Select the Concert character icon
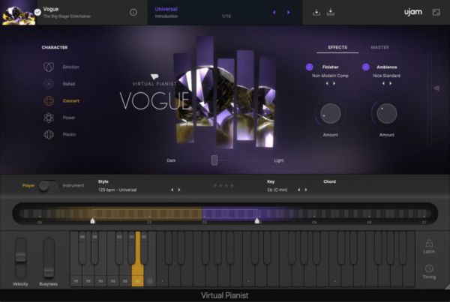 point(49,100)
